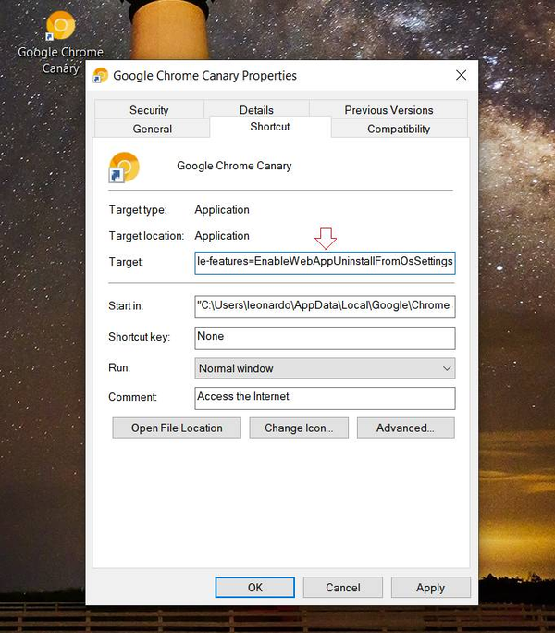Click the Start in label
This screenshot has width=555, height=633.
pos(126,306)
